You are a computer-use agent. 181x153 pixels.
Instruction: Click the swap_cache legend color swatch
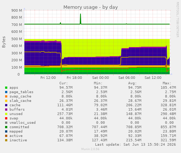point(6,96)
